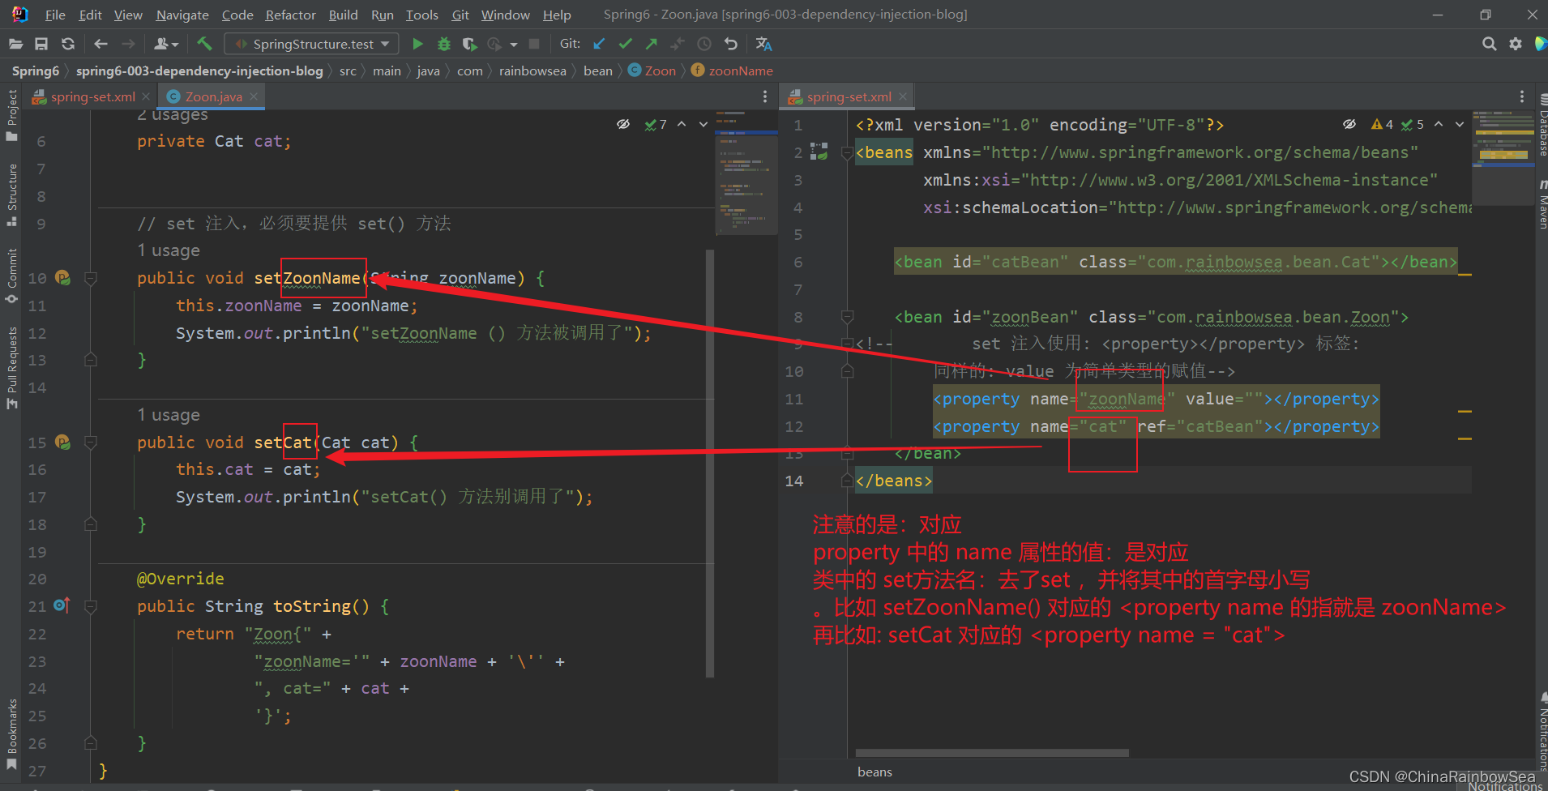The width and height of the screenshot is (1548, 791).
Task: Open right editor tab options three-dot menu
Action: click(1522, 96)
